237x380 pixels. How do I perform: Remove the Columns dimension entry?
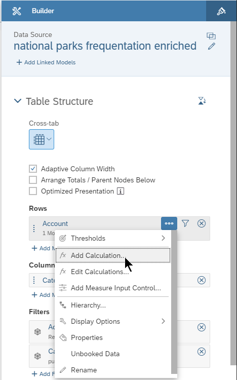coord(202,280)
